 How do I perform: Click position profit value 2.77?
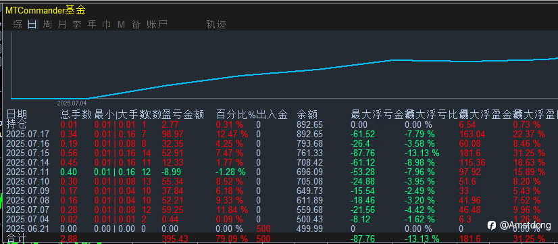170,124
